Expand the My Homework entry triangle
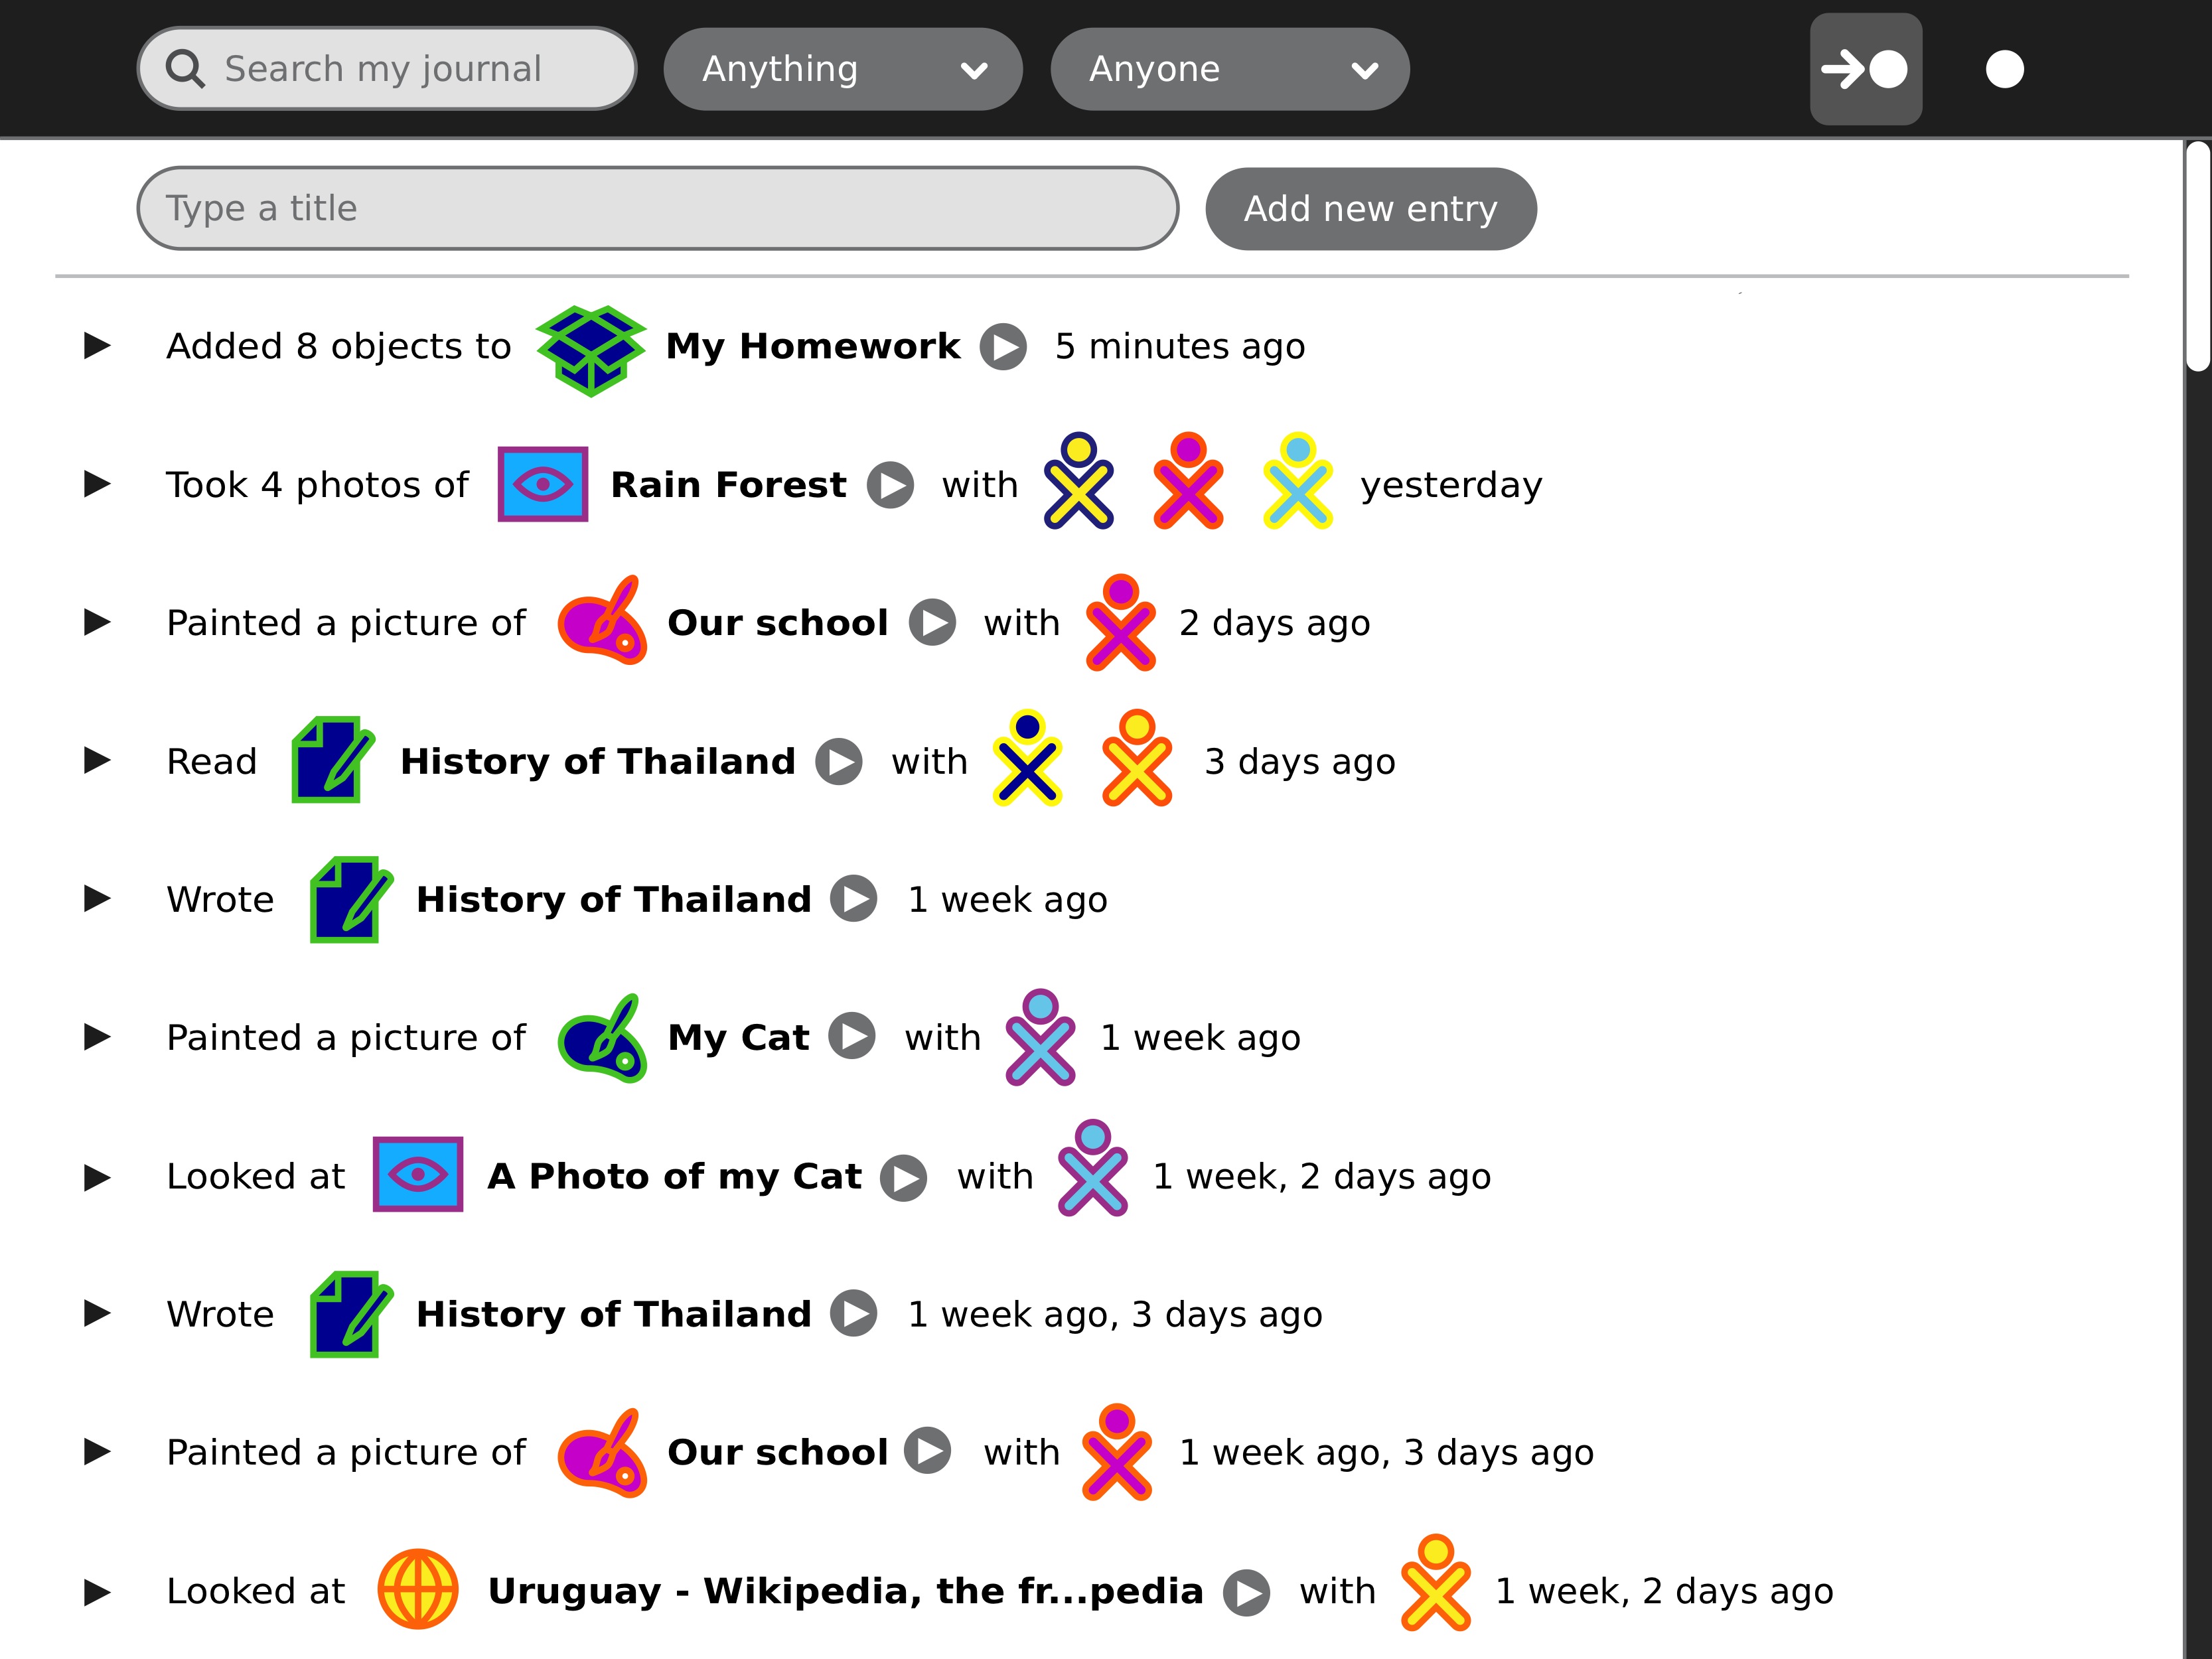 97,346
